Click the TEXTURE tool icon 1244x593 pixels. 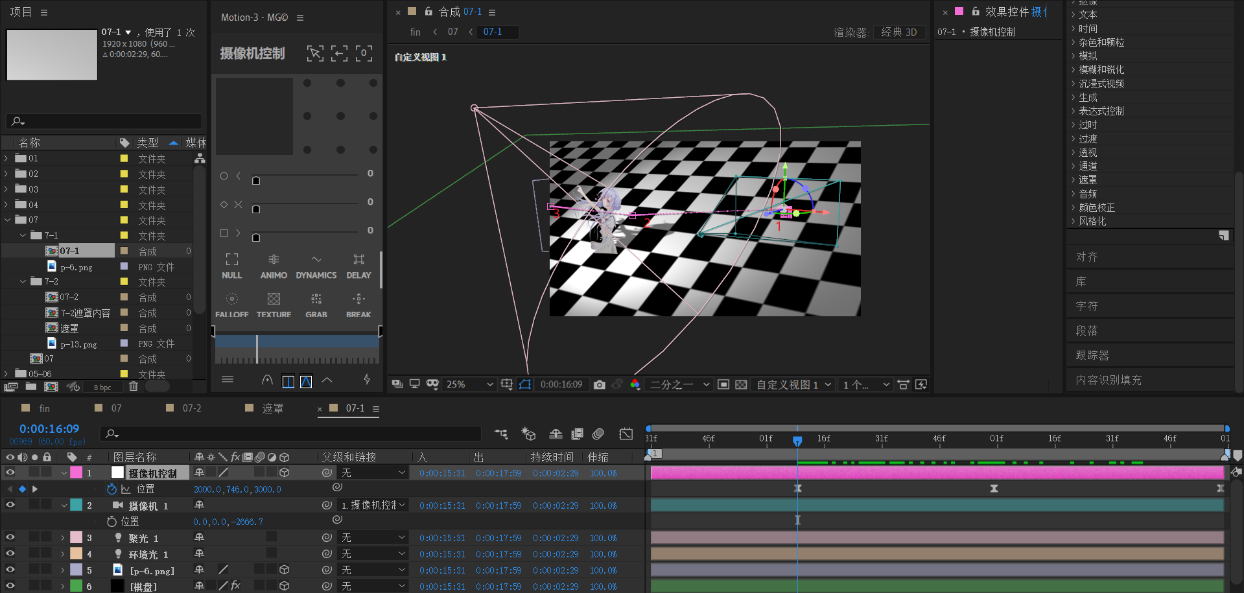click(x=274, y=299)
